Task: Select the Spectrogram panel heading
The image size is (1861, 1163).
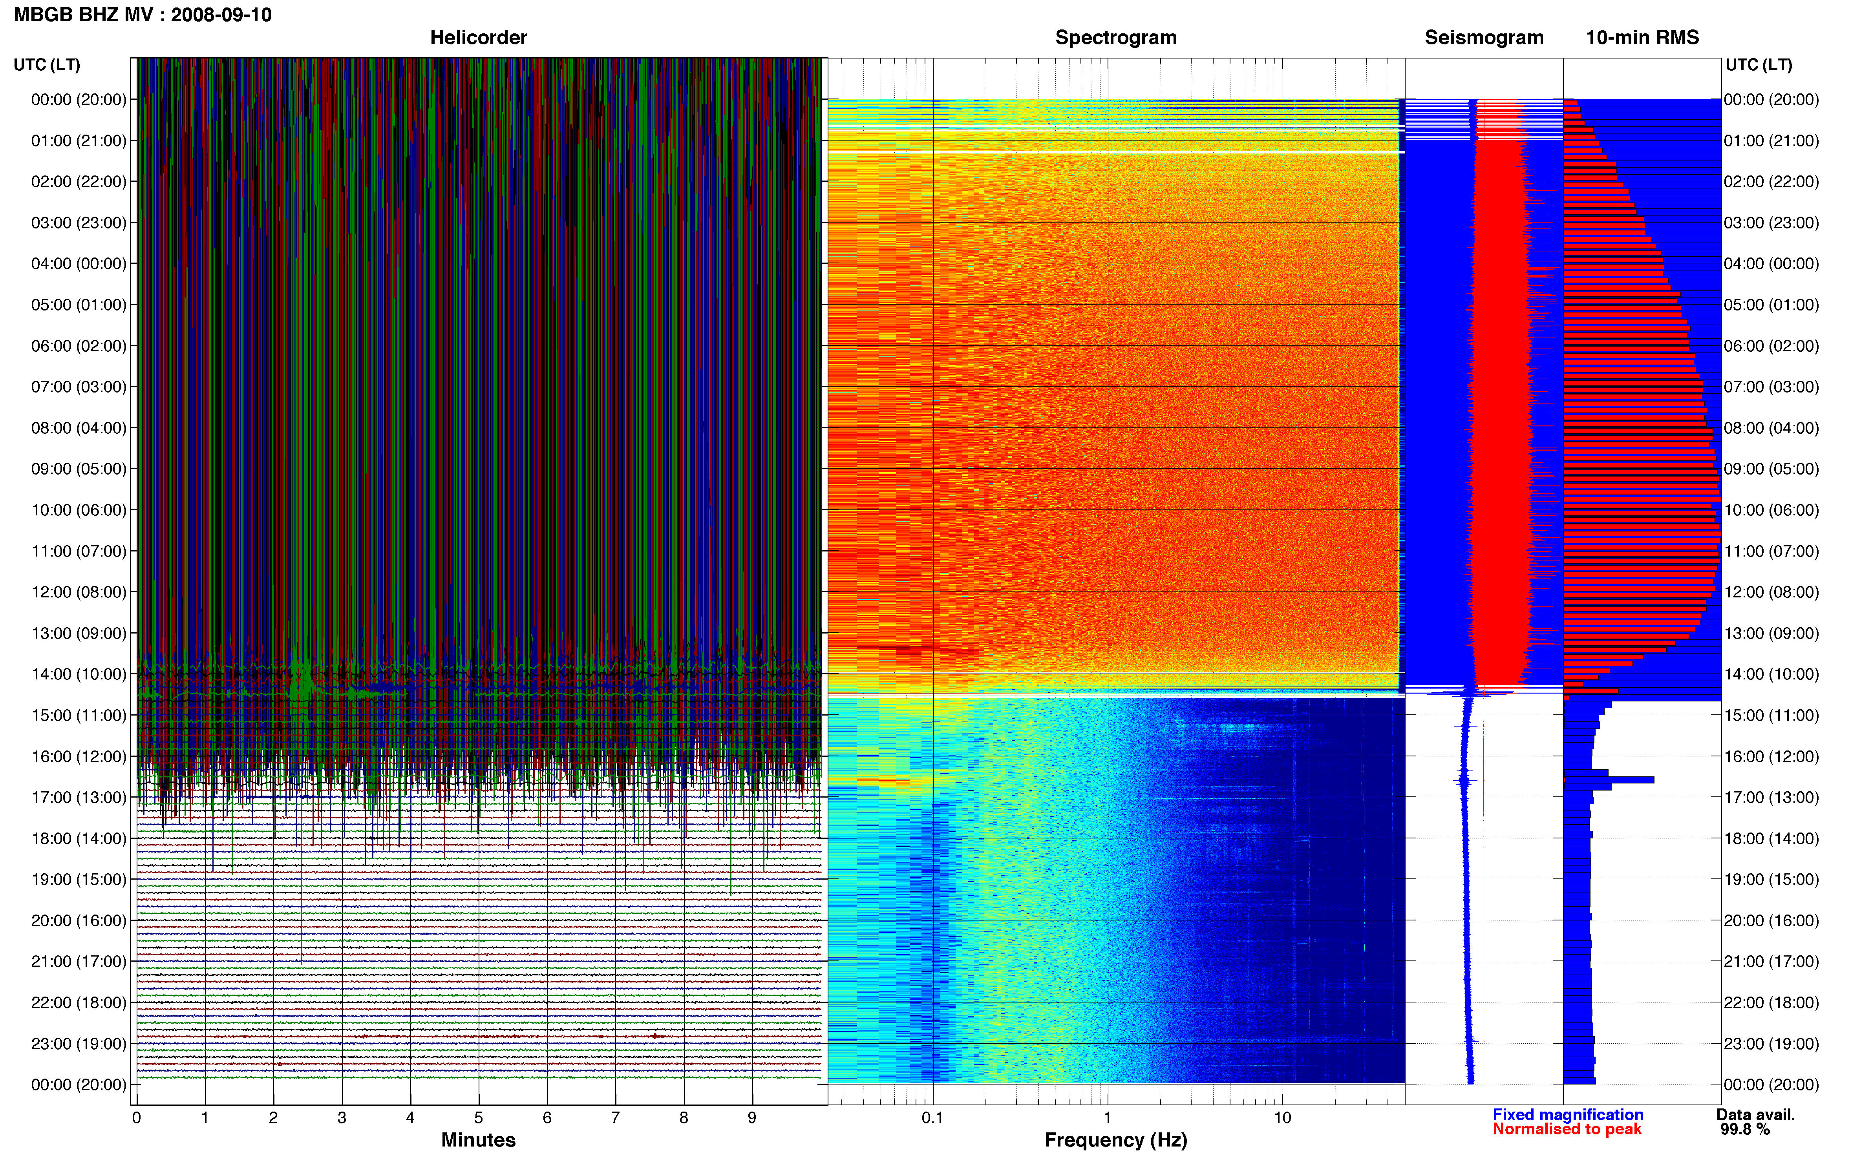Action: [x=1115, y=38]
